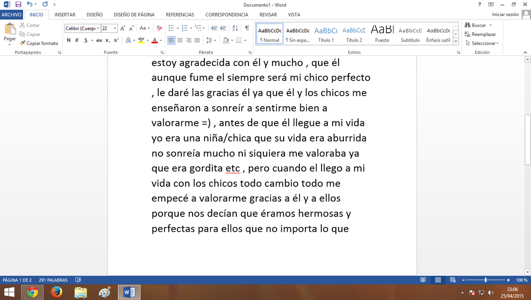The height and width of the screenshot is (300, 531).
Task: Open Seleccionar menu
Action: [x=482, y=43]
